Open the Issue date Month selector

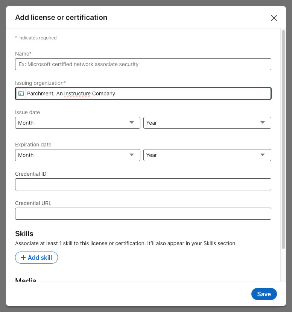pyautogui.click(x=78, y=123)
